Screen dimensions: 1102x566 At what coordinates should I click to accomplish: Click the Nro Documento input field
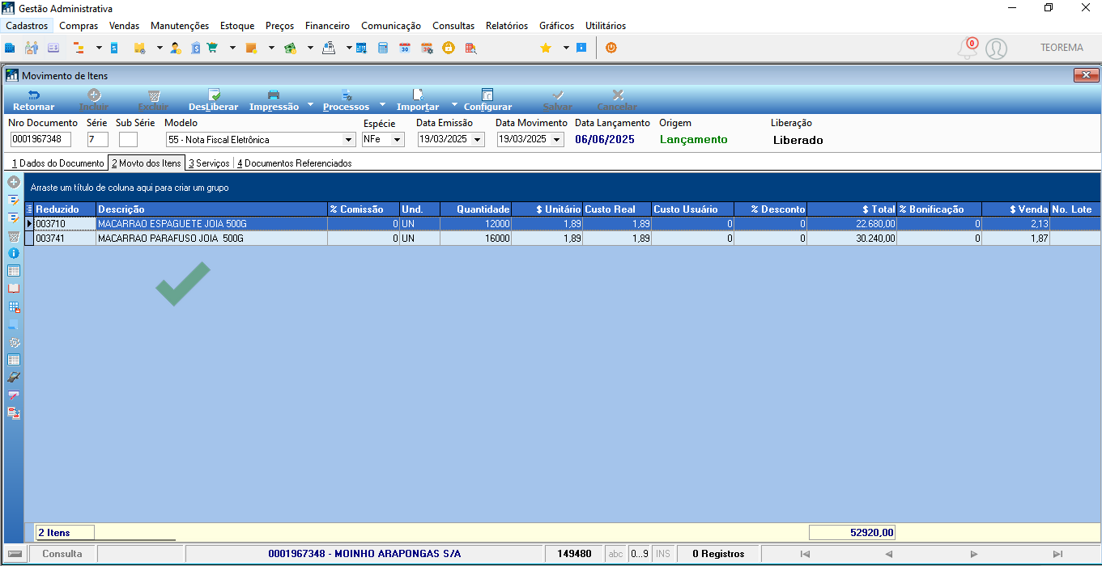pos(41,140)
